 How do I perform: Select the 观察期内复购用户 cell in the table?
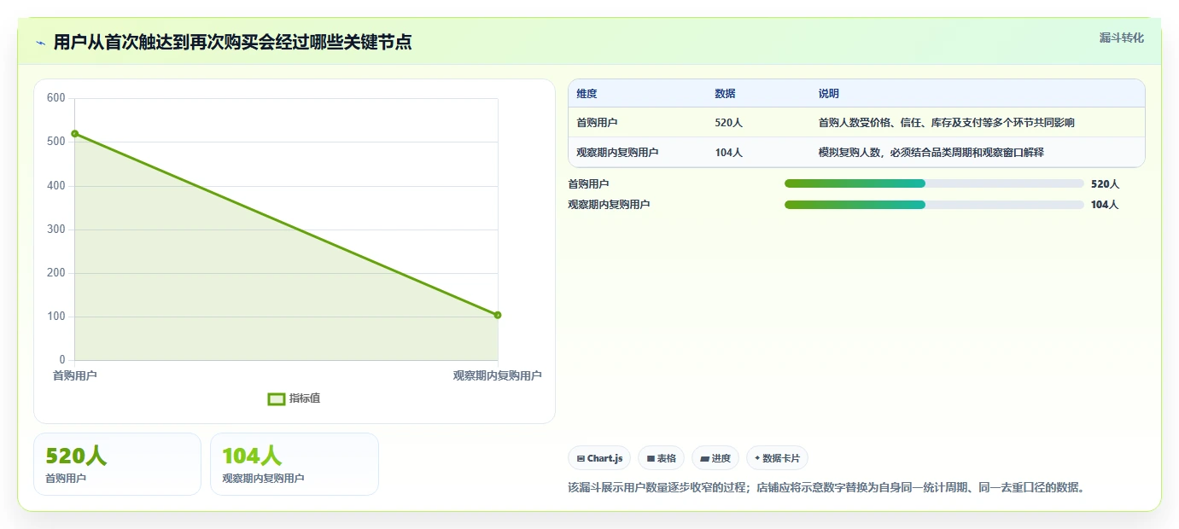pyautogui.click(x=617, y=153)
